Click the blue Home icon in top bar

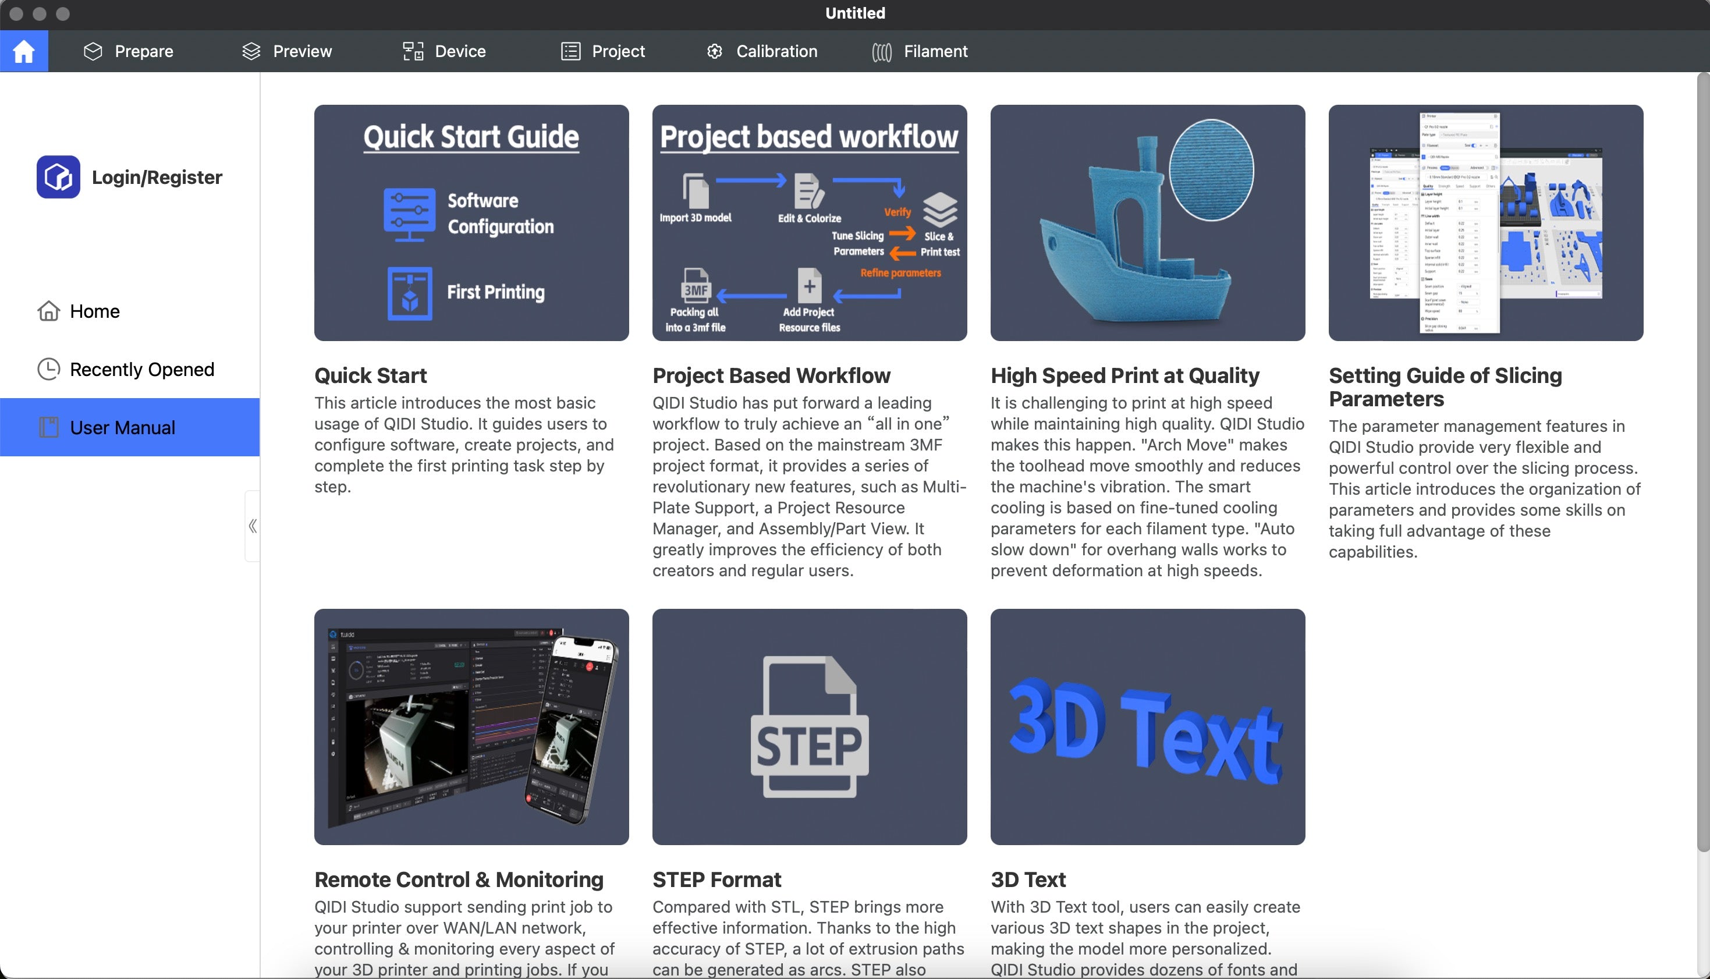[x=23, y=51]
